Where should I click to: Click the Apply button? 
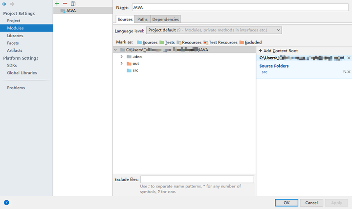[x=336, y=203]
